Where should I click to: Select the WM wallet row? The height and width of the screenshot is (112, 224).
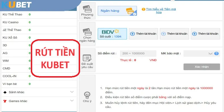(39, 61)
